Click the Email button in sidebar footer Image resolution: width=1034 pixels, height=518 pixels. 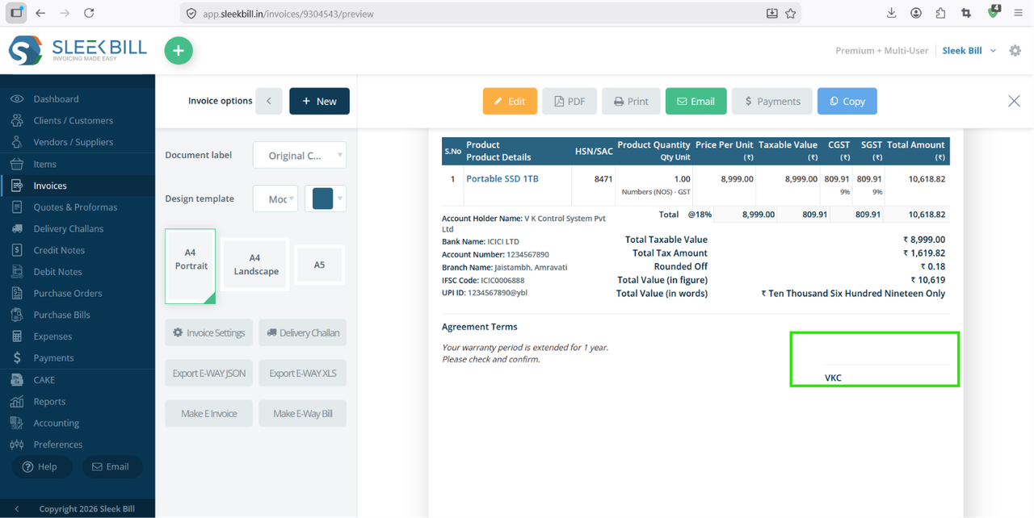pos(111,466)
